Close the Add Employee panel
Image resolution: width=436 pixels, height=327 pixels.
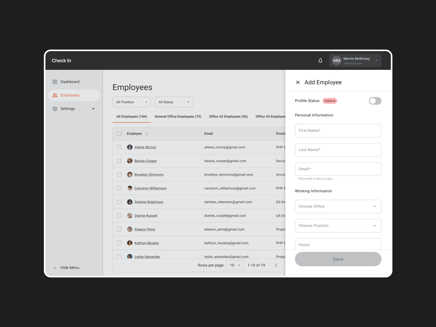(298, 82)
